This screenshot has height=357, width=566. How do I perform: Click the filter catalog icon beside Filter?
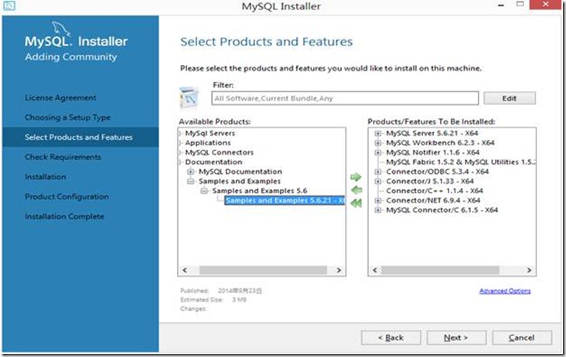pos(189,97)
